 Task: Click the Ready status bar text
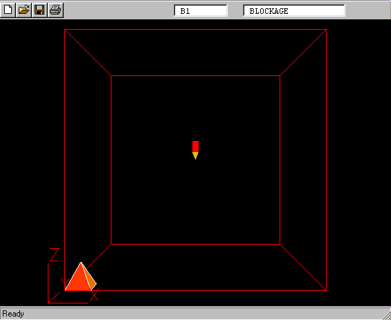[13, 314]
